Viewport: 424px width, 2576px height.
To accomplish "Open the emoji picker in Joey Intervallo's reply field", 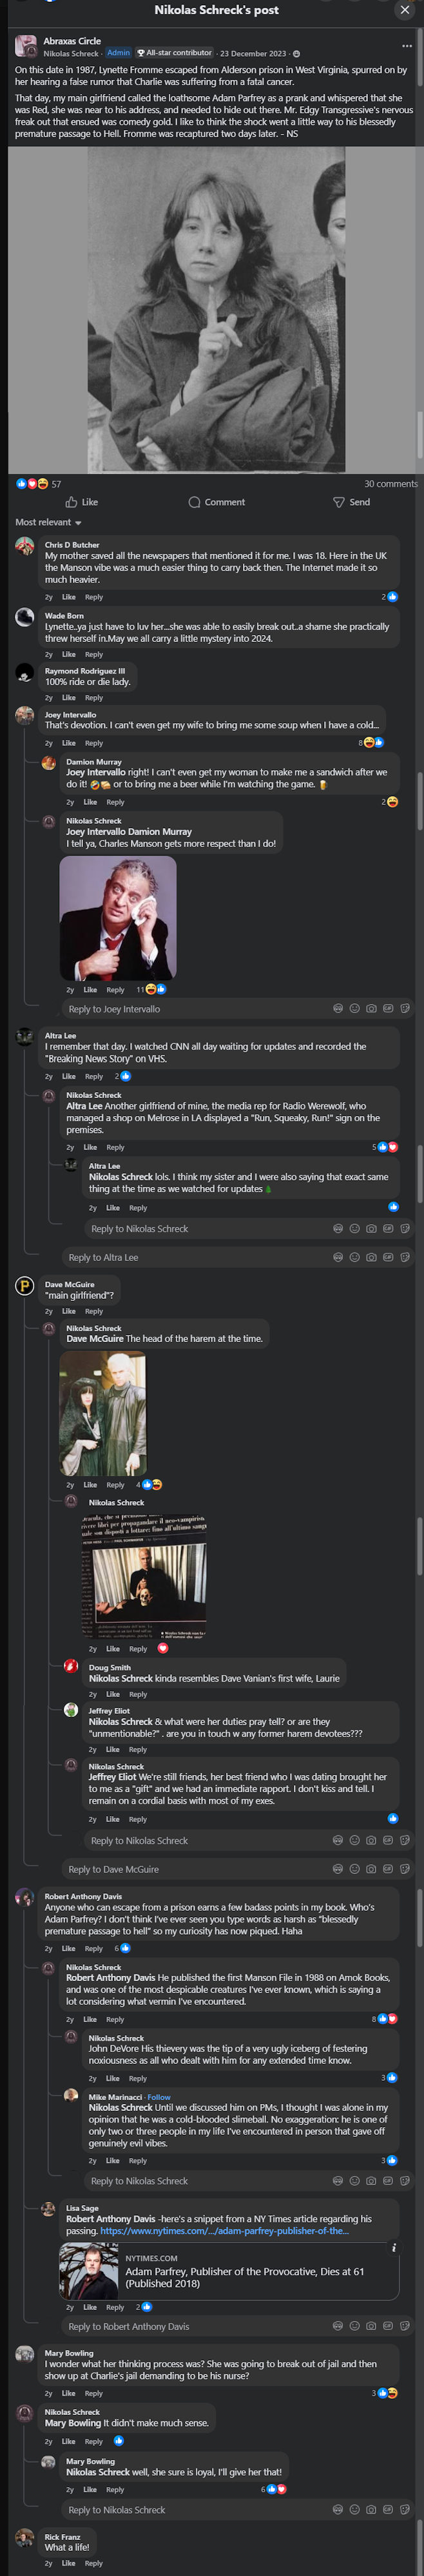I will pyautogui.click(x=354, y=1008).
